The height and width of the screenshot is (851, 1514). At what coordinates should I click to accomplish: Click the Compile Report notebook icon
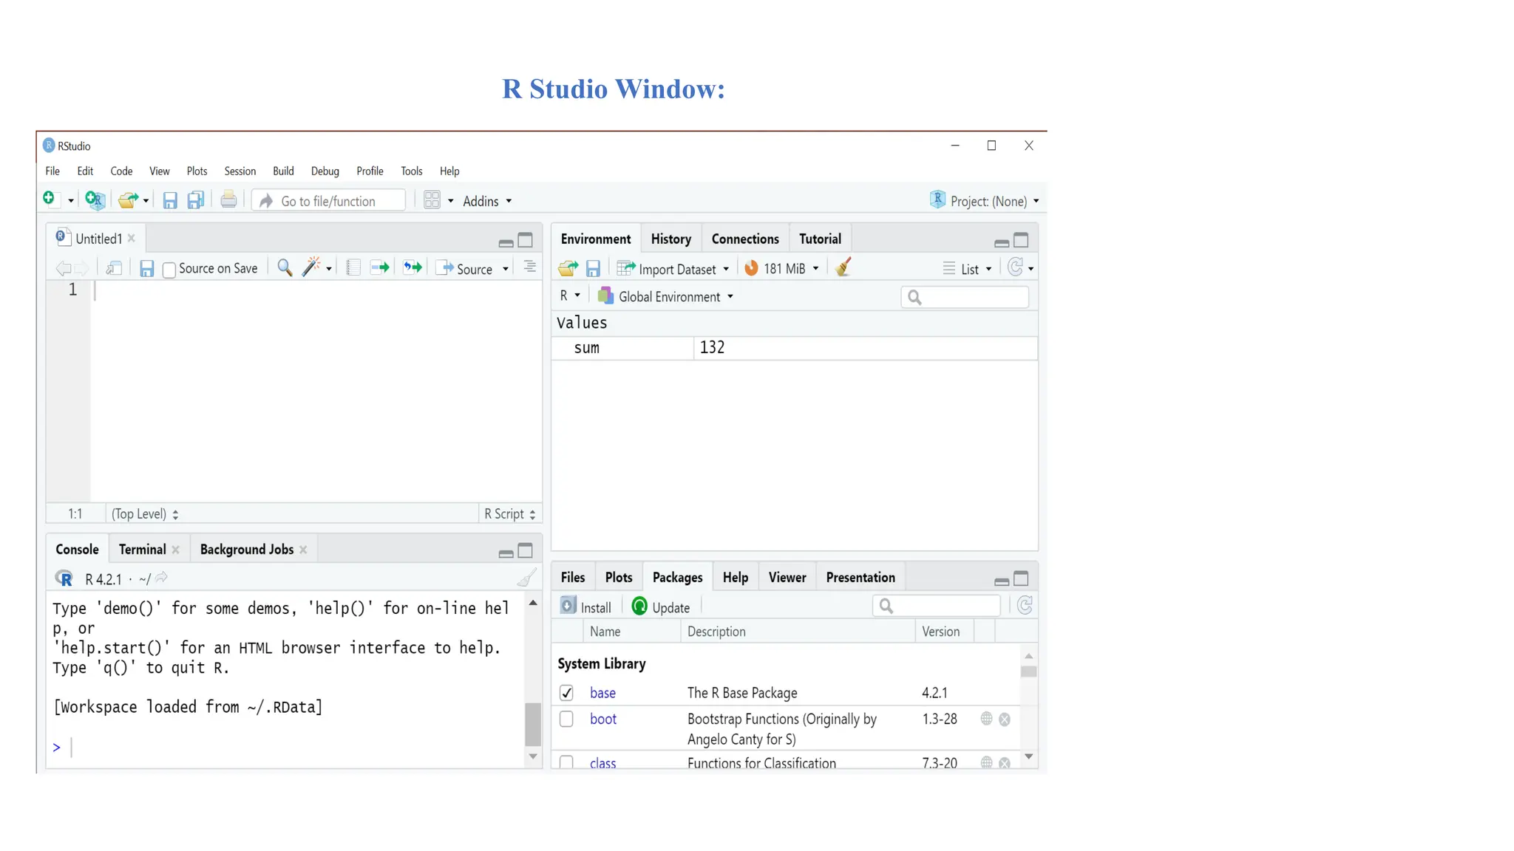coord(353,267)
